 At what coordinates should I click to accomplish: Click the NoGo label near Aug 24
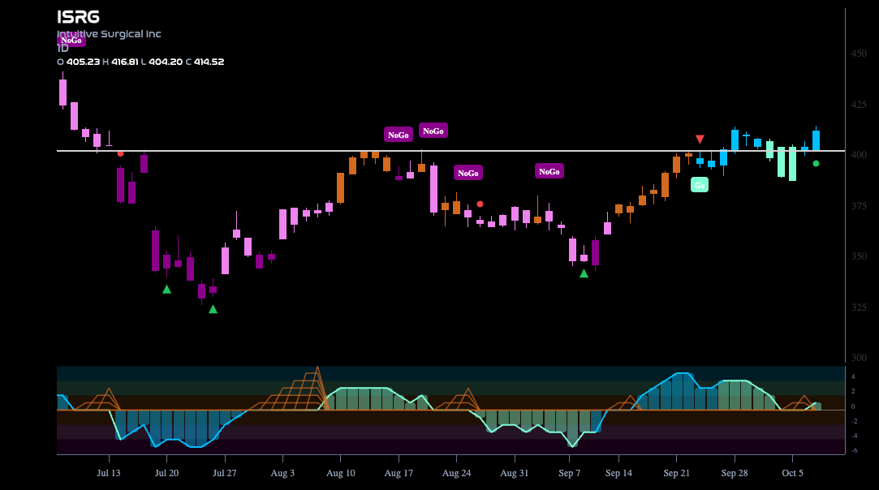(x=468, y=173)
